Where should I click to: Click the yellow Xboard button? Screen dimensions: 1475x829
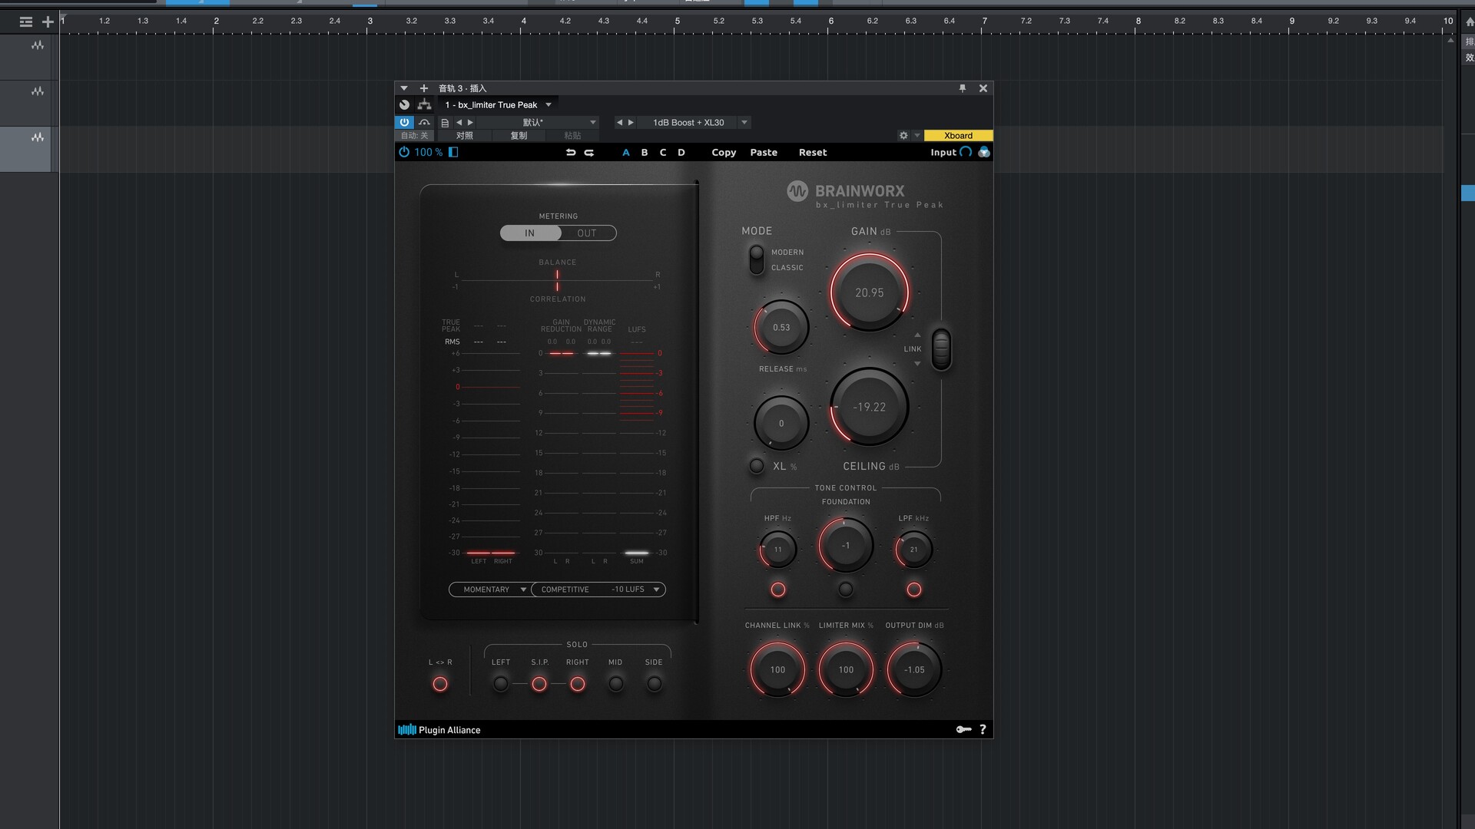click(x=958, y=136)
